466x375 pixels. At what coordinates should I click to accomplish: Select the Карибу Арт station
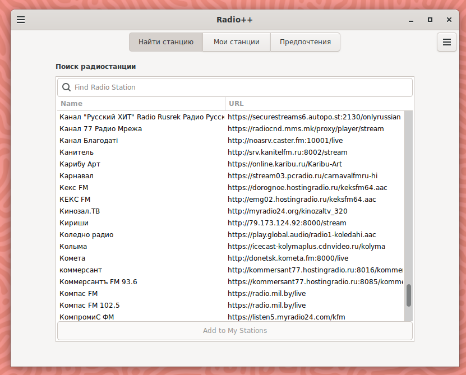tap(230, 164)
